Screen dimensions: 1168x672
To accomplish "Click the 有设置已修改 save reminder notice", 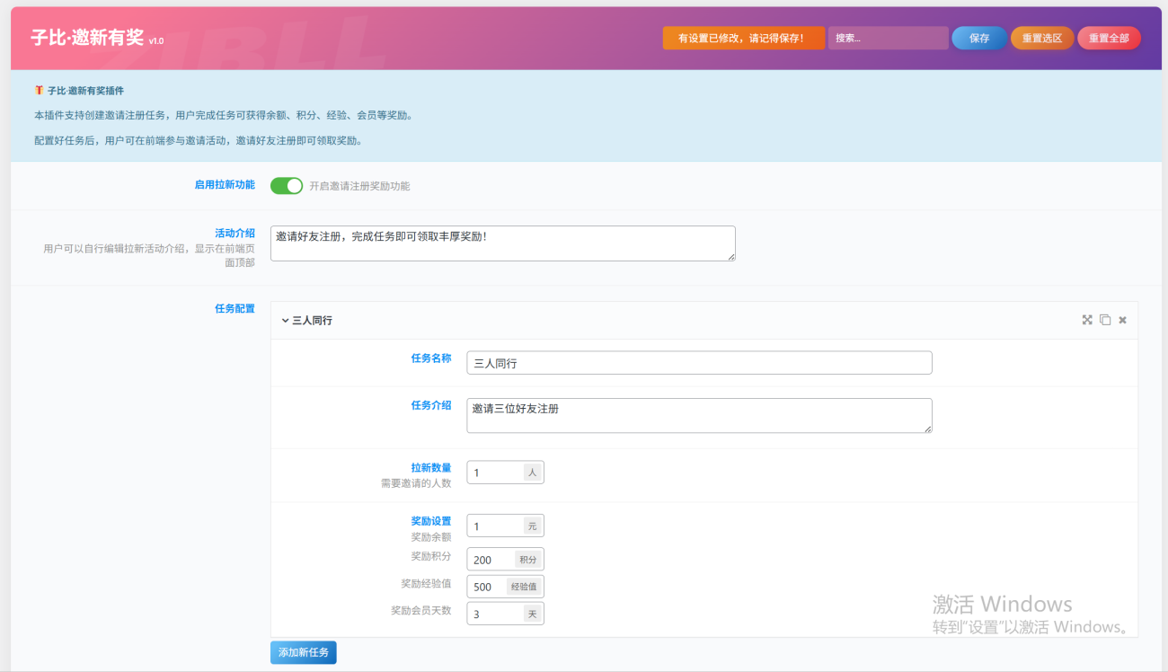I will [743, 38].
